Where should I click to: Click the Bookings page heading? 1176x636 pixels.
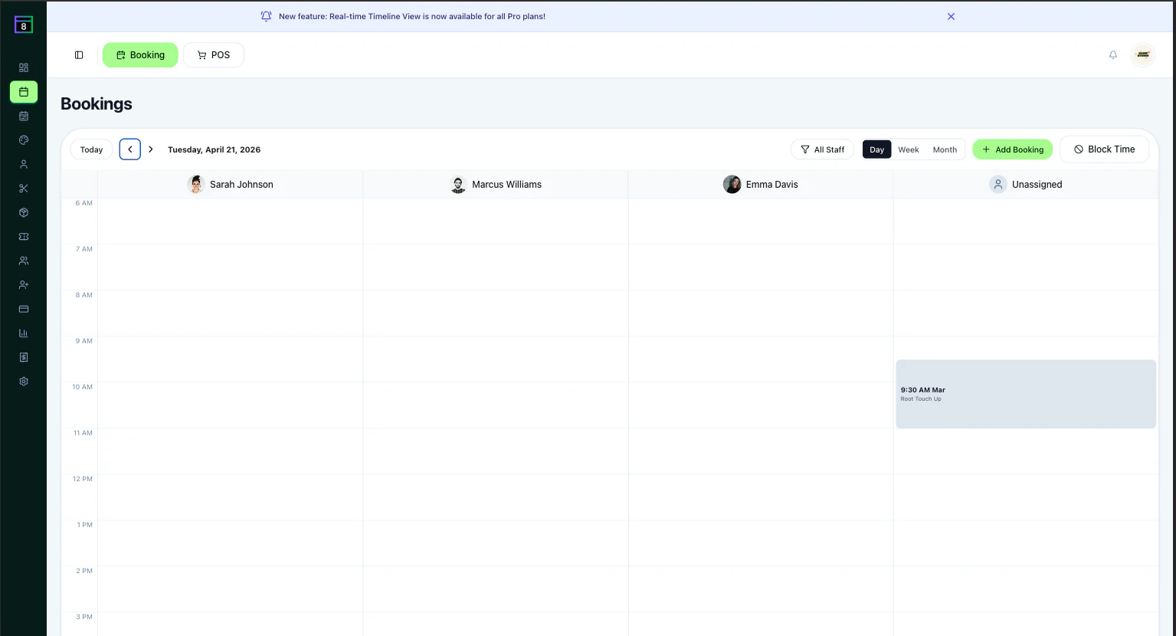tap(97, 103)
